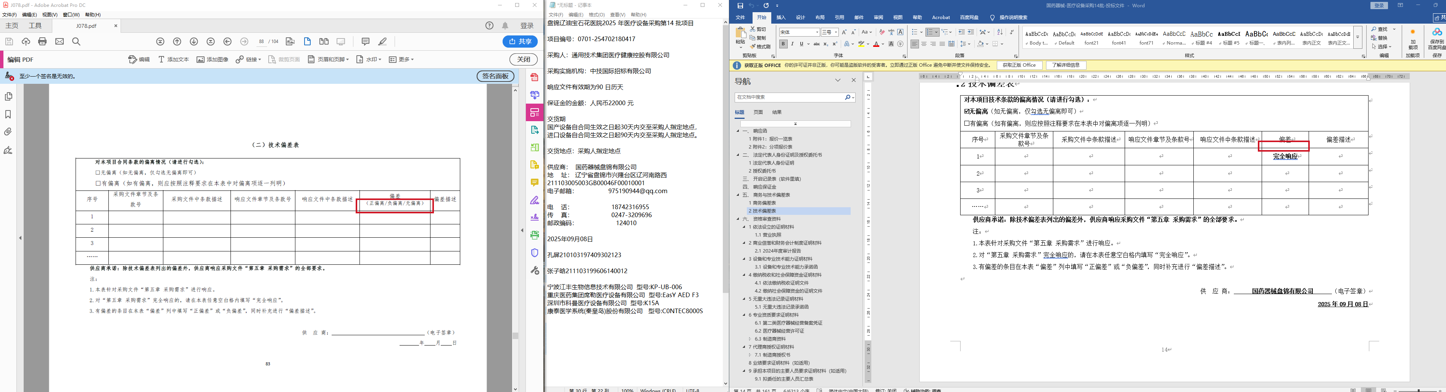
Task: Open Acrobat's help question mark icon
Action: (490, 26)
